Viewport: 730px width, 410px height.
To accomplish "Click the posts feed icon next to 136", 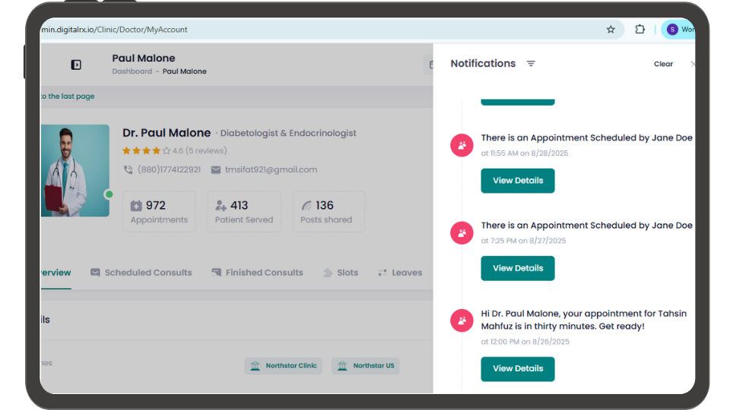I will 306,206.
